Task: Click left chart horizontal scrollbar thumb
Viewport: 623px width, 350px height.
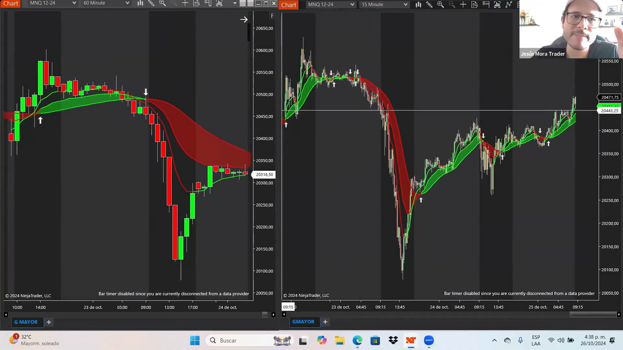Action: click(265, 315)
